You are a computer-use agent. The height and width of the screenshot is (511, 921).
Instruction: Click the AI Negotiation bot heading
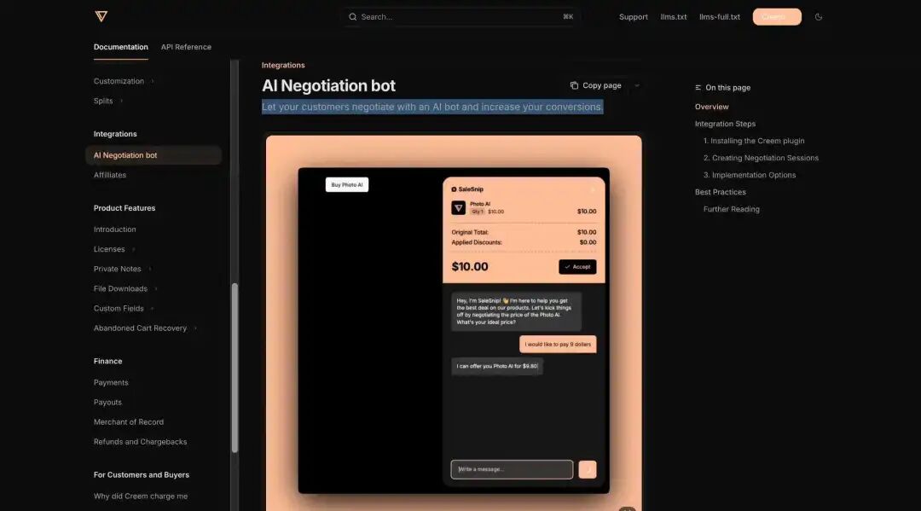point(328,86)
